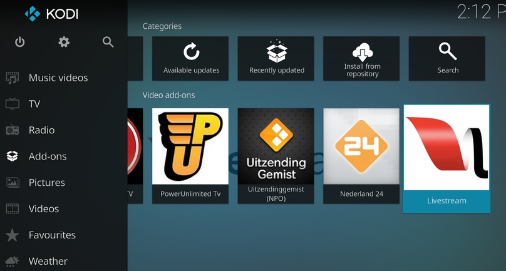506x271 pixels.
Task: Click the Kodi logo
Action: (x=51, y=14)
